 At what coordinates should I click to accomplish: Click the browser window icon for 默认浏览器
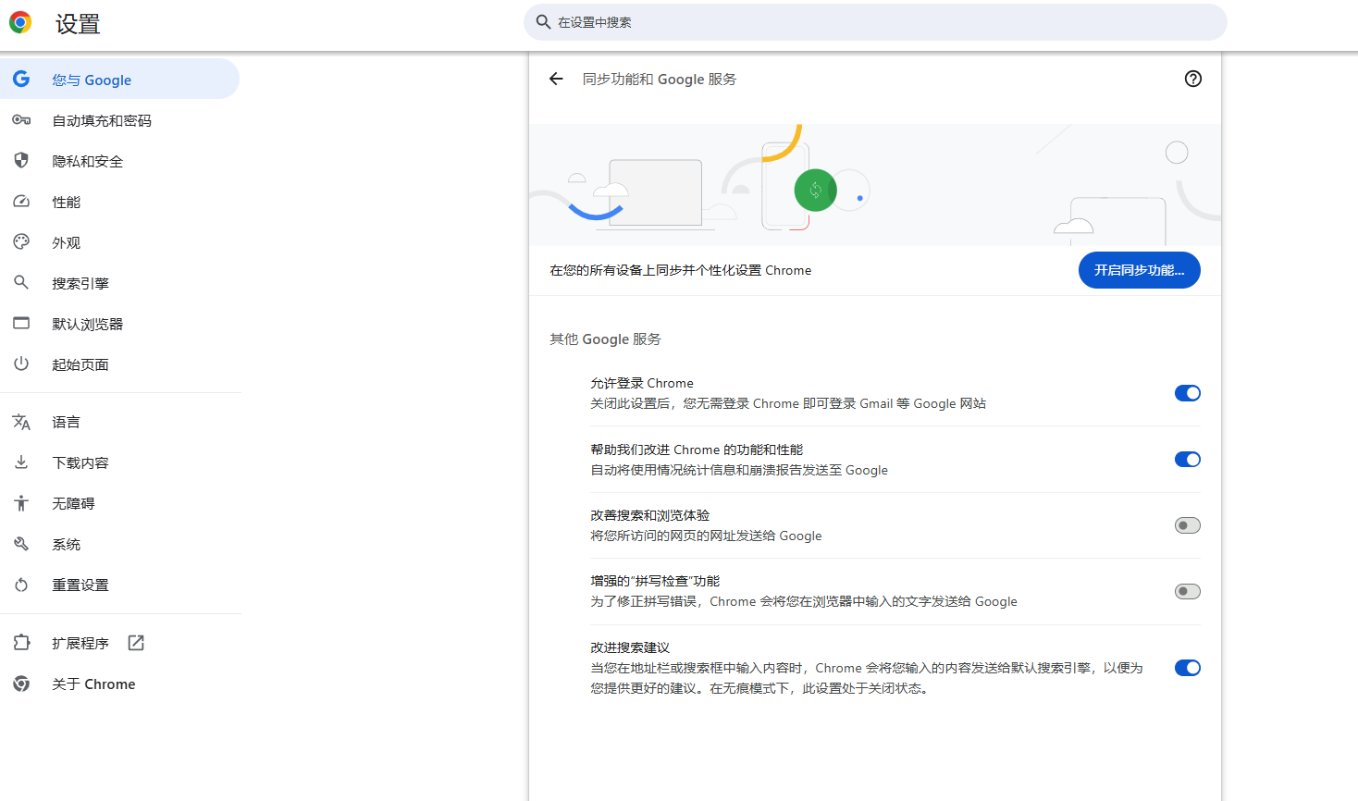pos(21,323)
